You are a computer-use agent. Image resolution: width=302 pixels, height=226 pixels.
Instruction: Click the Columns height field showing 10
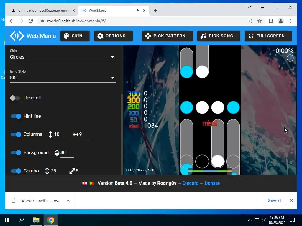click(x=60, y=134)
